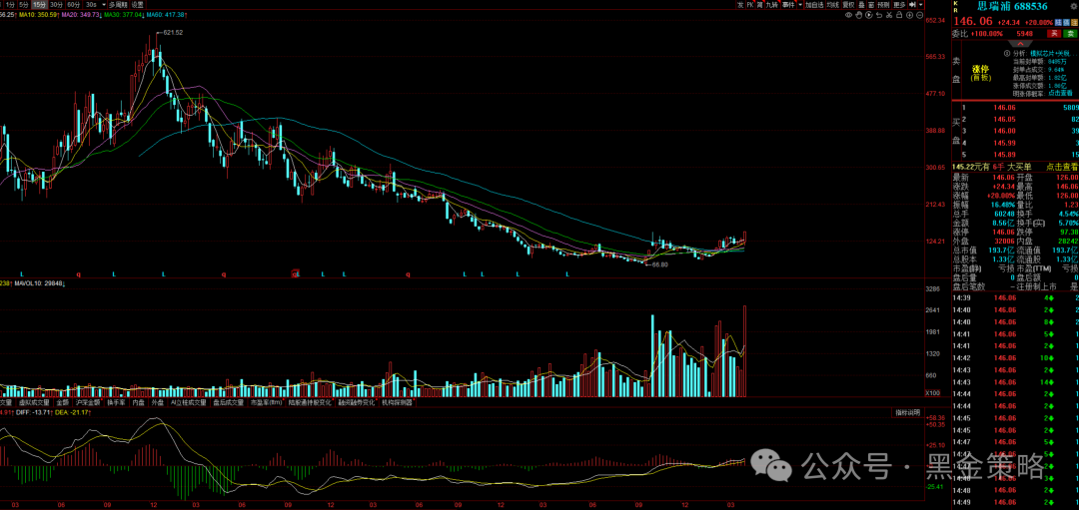
Task: Click the 预测 forecast button
Action: pos(883,5)
